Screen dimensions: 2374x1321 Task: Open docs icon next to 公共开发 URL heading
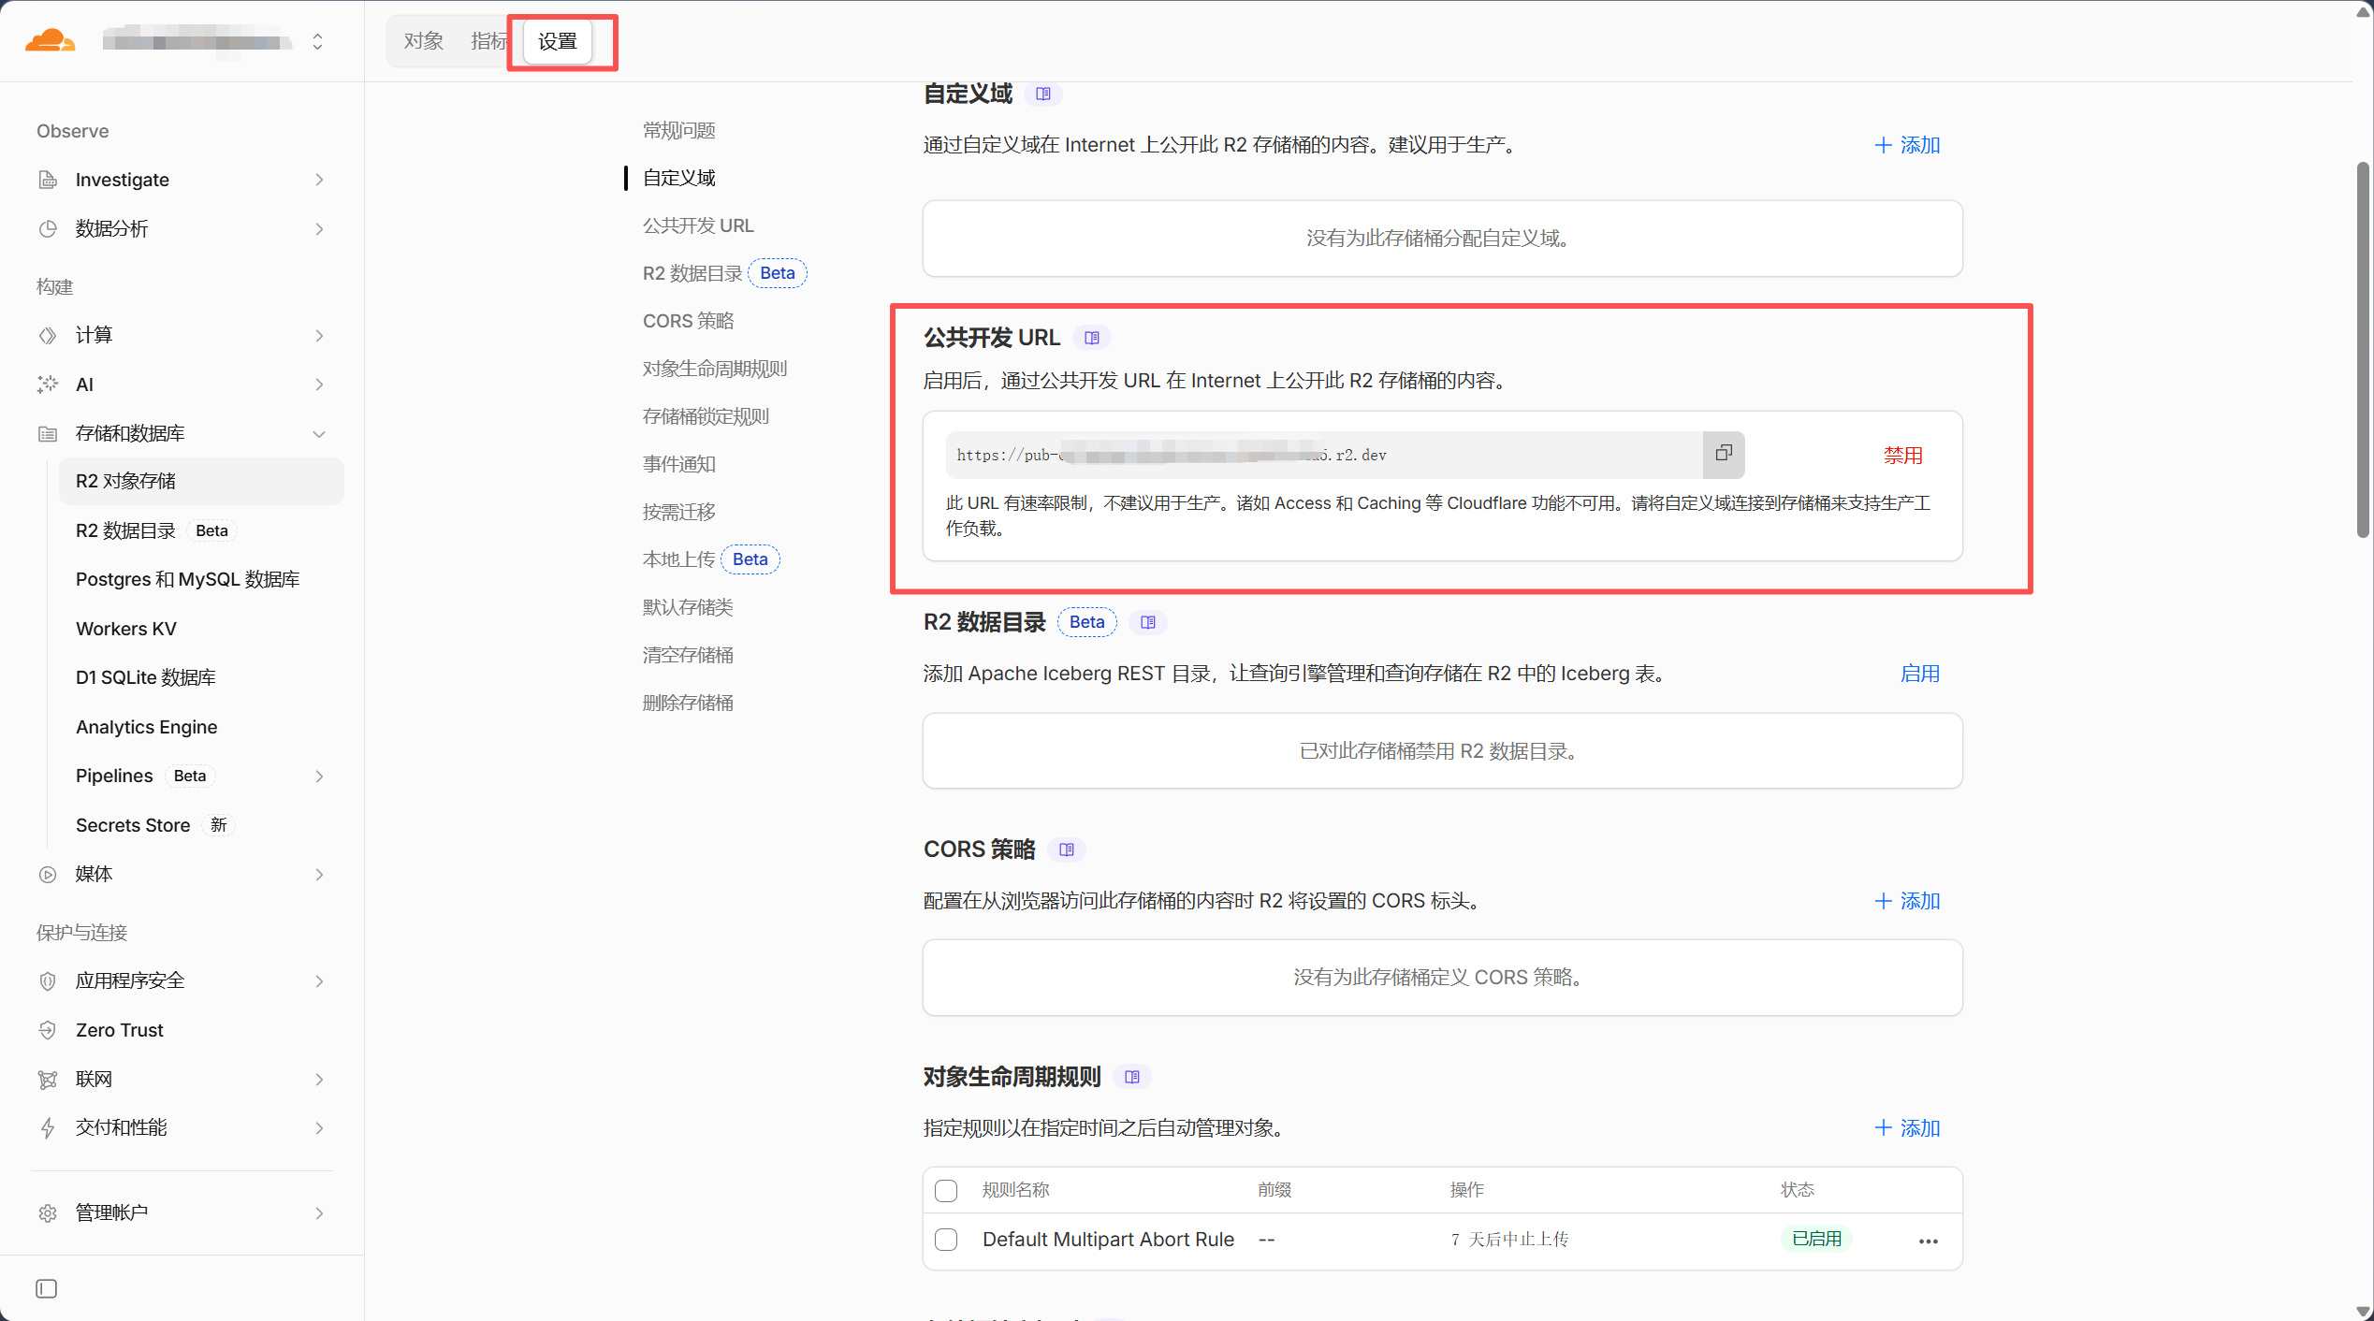[x=1092, y=338]
